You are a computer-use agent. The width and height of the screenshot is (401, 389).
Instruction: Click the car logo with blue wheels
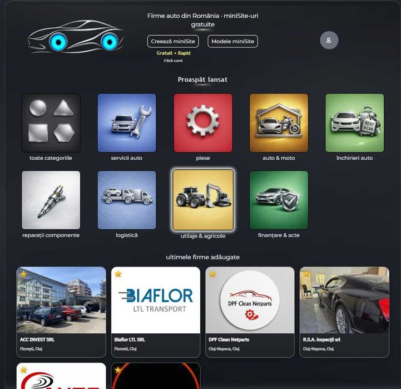pyautogui.click(x=76, y=37)
